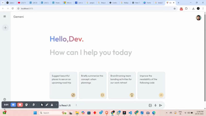Open the tab search dropdown in Chrome
This screenshot has width=206, height=116.
click(x=3, y=3)
